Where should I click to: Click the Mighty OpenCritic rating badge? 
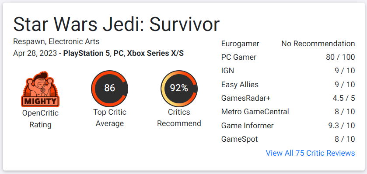tap(40, 89)
